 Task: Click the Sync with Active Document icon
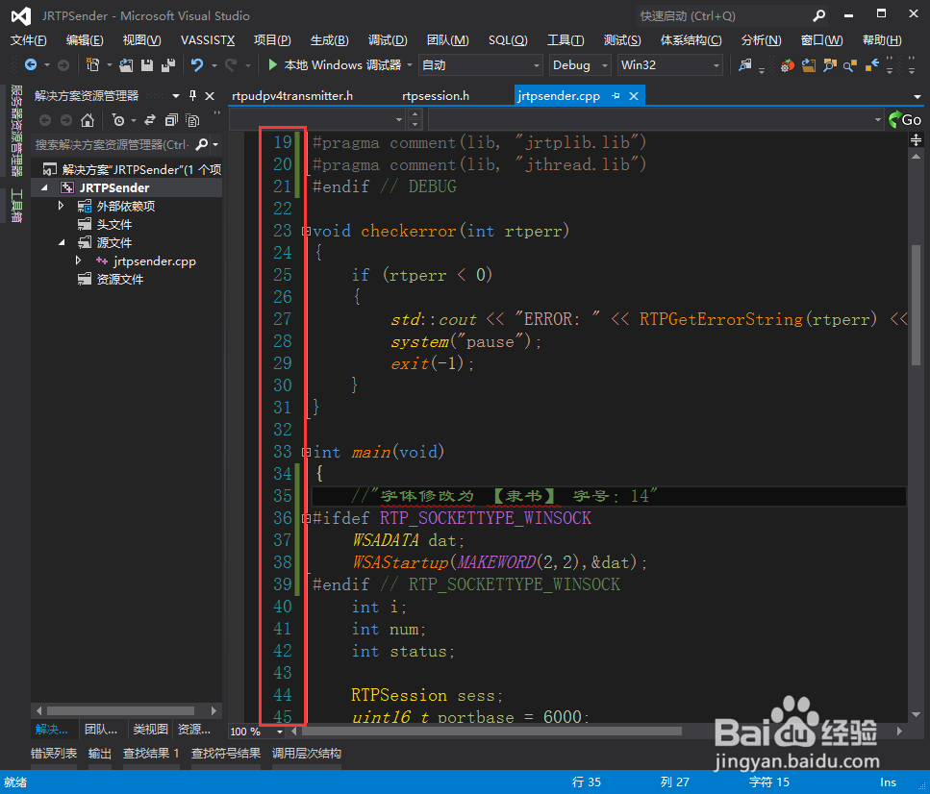point(149,119)
